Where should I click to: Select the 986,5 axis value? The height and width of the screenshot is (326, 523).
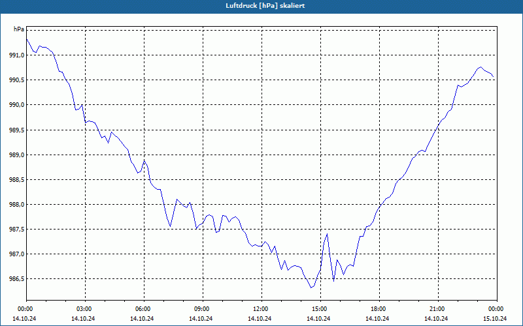point(17,279)
